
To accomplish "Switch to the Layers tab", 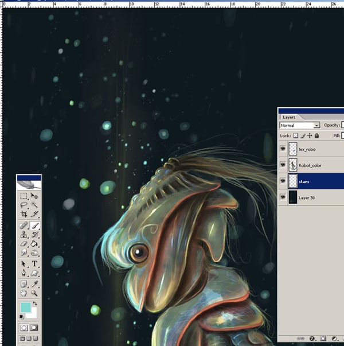I will [x=289, y=117].
